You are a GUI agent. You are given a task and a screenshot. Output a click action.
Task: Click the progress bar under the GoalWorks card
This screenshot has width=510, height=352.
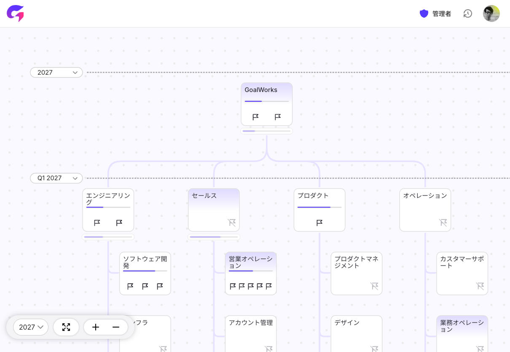coord(266,131)
